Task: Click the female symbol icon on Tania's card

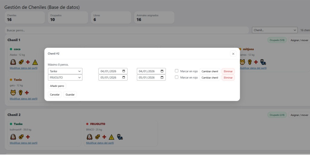Action: click(x=21, y=92)
